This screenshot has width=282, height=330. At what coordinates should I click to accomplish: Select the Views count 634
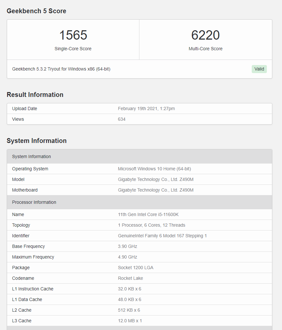pyautogui.click(x=122, y=119)
